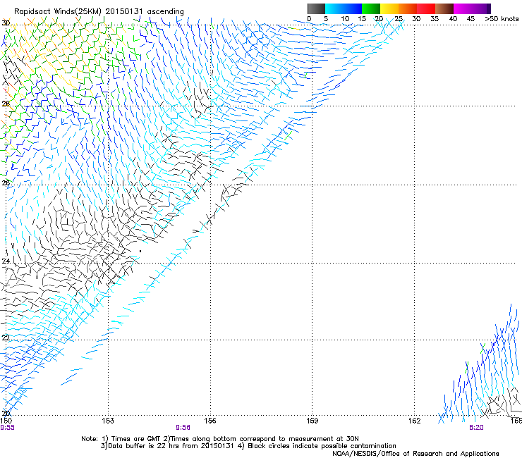
Task: Click the green 15-20 knots legend swatch
Action: pyautogui.click(x=371, y=8)
